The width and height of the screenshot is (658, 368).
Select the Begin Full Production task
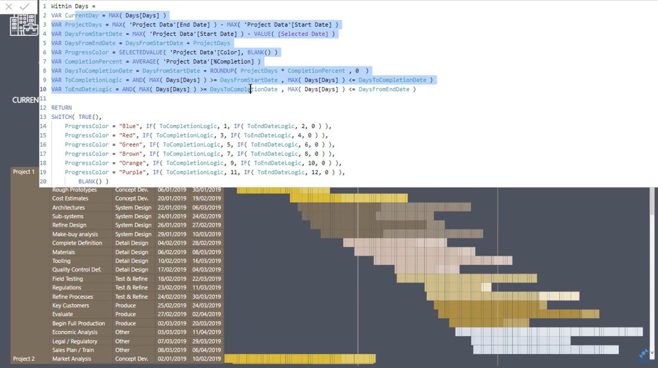click(x=78, y=323)
